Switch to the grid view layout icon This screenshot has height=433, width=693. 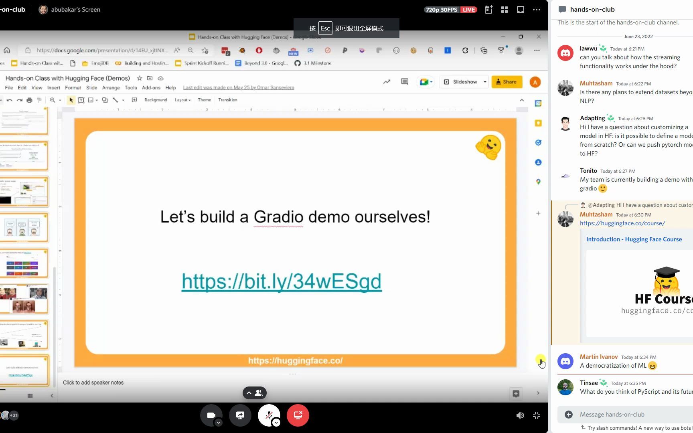[x=505, y=10]
